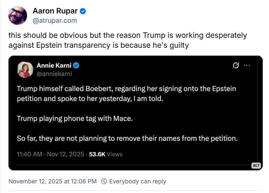Open Aaron Rupar's profile avatar
This screenshot has width=269, height=193.
(x=18, y=15)
